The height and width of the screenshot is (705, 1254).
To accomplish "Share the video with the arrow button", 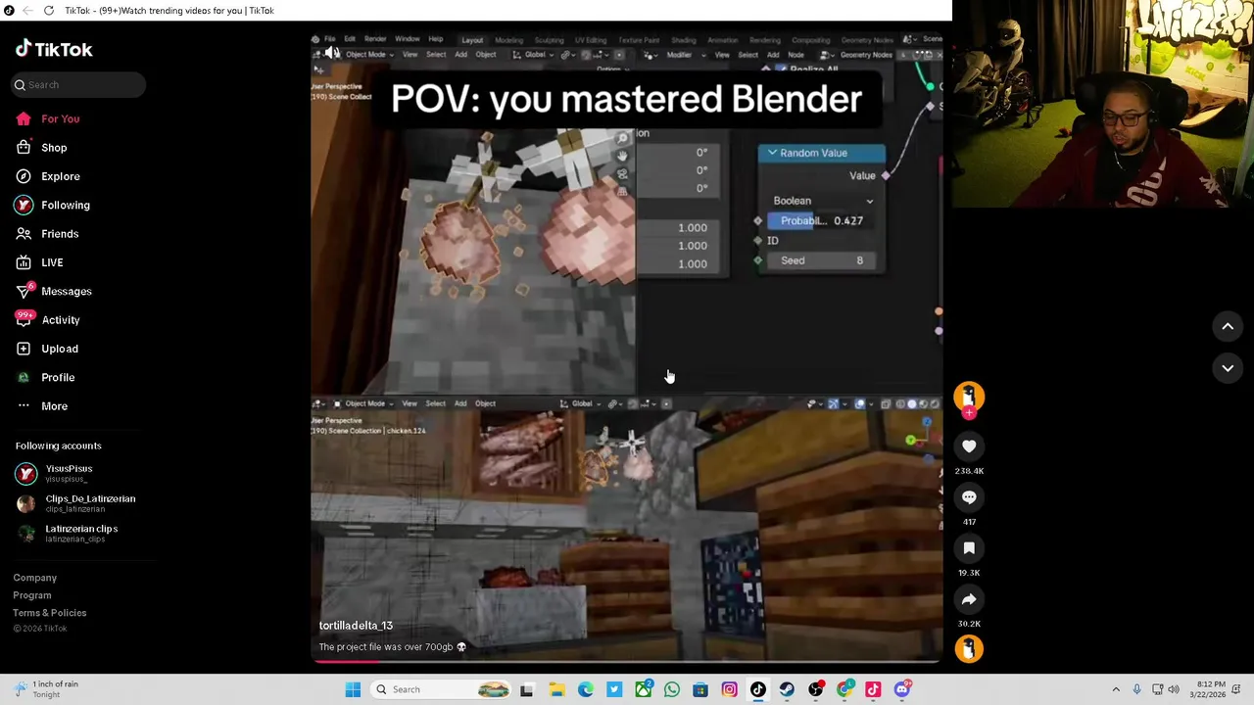I will pyautogui.click(x=969, y=599).
